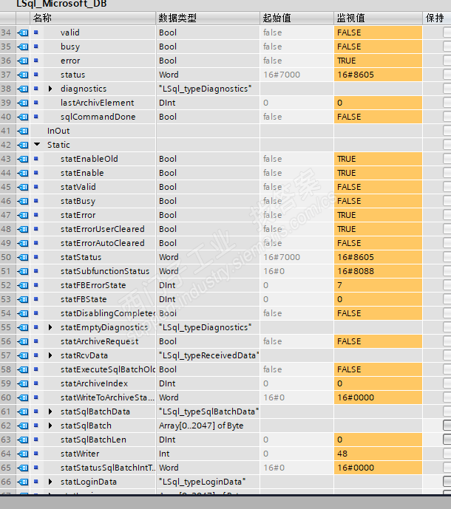Click the tag icon in row 39 lastArchivElement

[x=23, y=103]
